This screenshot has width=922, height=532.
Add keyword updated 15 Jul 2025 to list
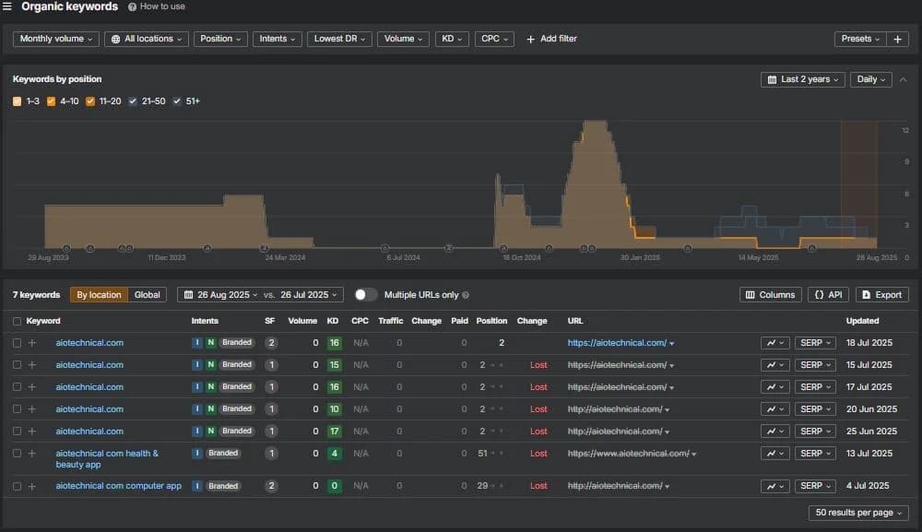(x=31, y=365)
